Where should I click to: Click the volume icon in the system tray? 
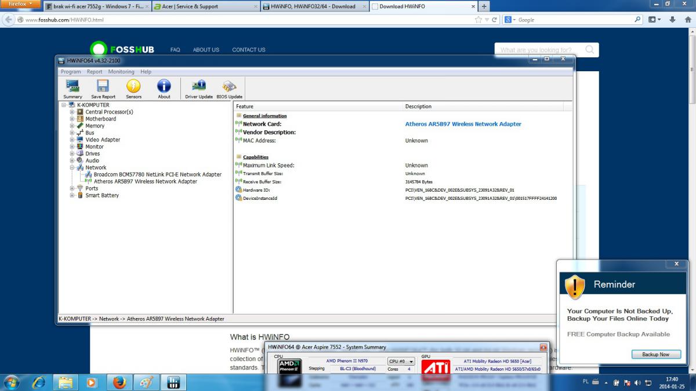(x=637, y=383)
